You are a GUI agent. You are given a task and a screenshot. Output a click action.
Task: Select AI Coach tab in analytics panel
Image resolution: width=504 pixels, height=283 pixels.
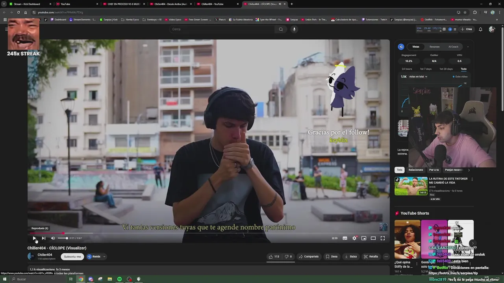coord(454,47)
